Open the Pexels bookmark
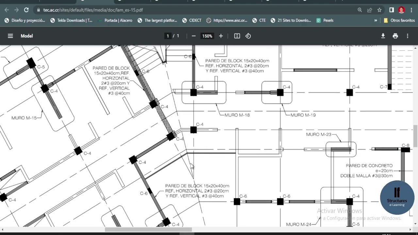The width and height of the screenshot is (418, 235). pyautogui.click(x=325, y=20)
